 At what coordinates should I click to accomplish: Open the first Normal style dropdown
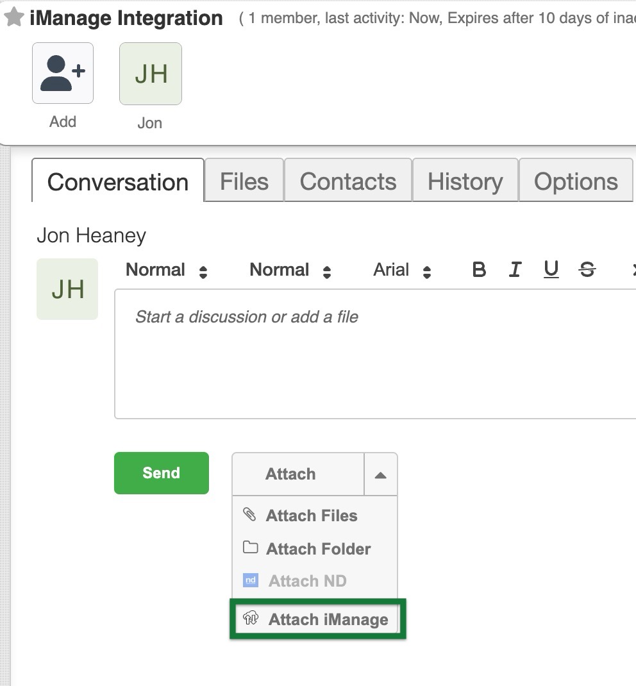(x=166, y=270)
